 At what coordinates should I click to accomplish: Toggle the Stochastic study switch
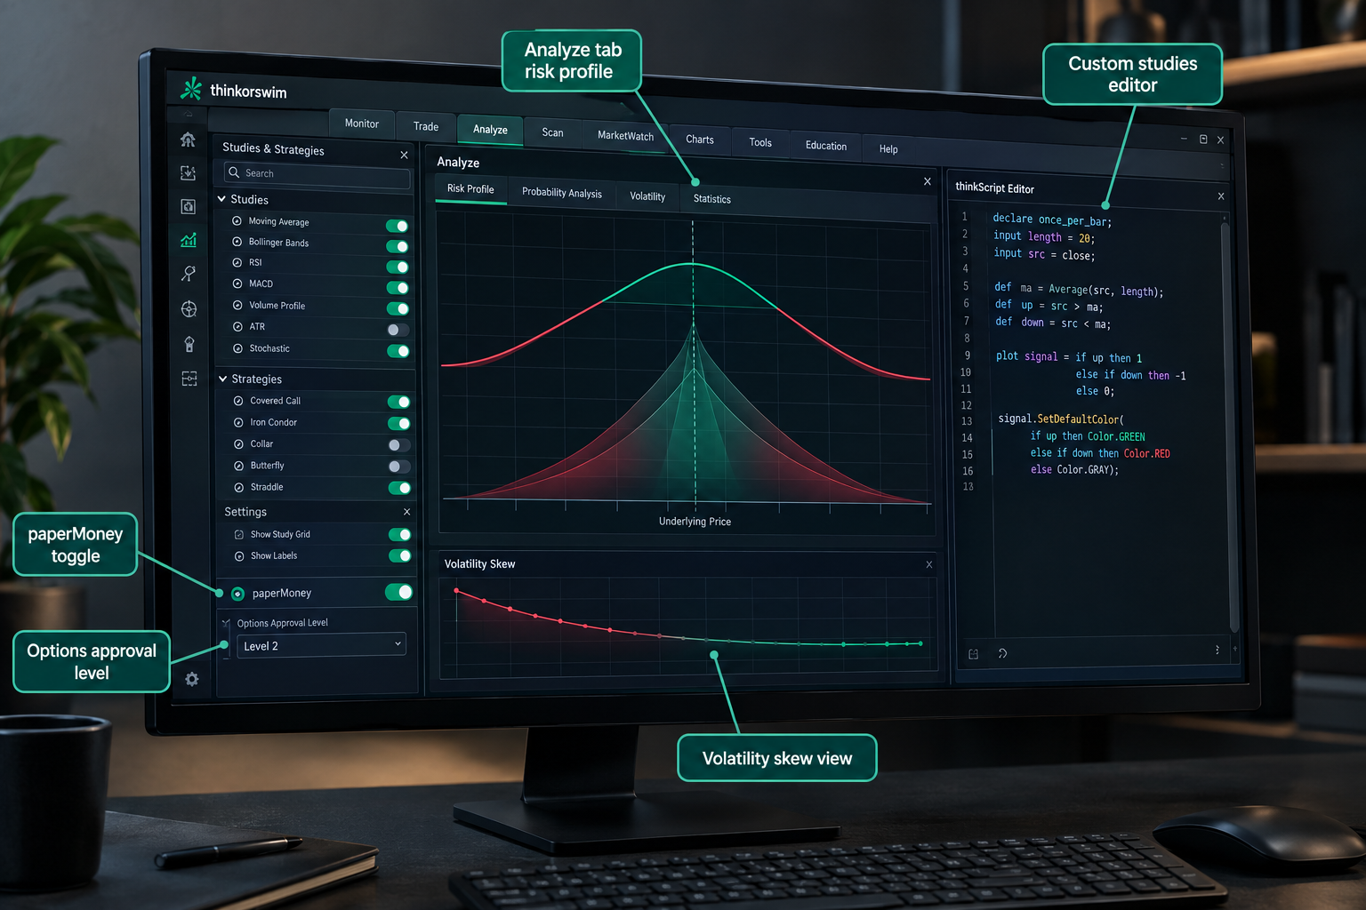tap(398, 351)
